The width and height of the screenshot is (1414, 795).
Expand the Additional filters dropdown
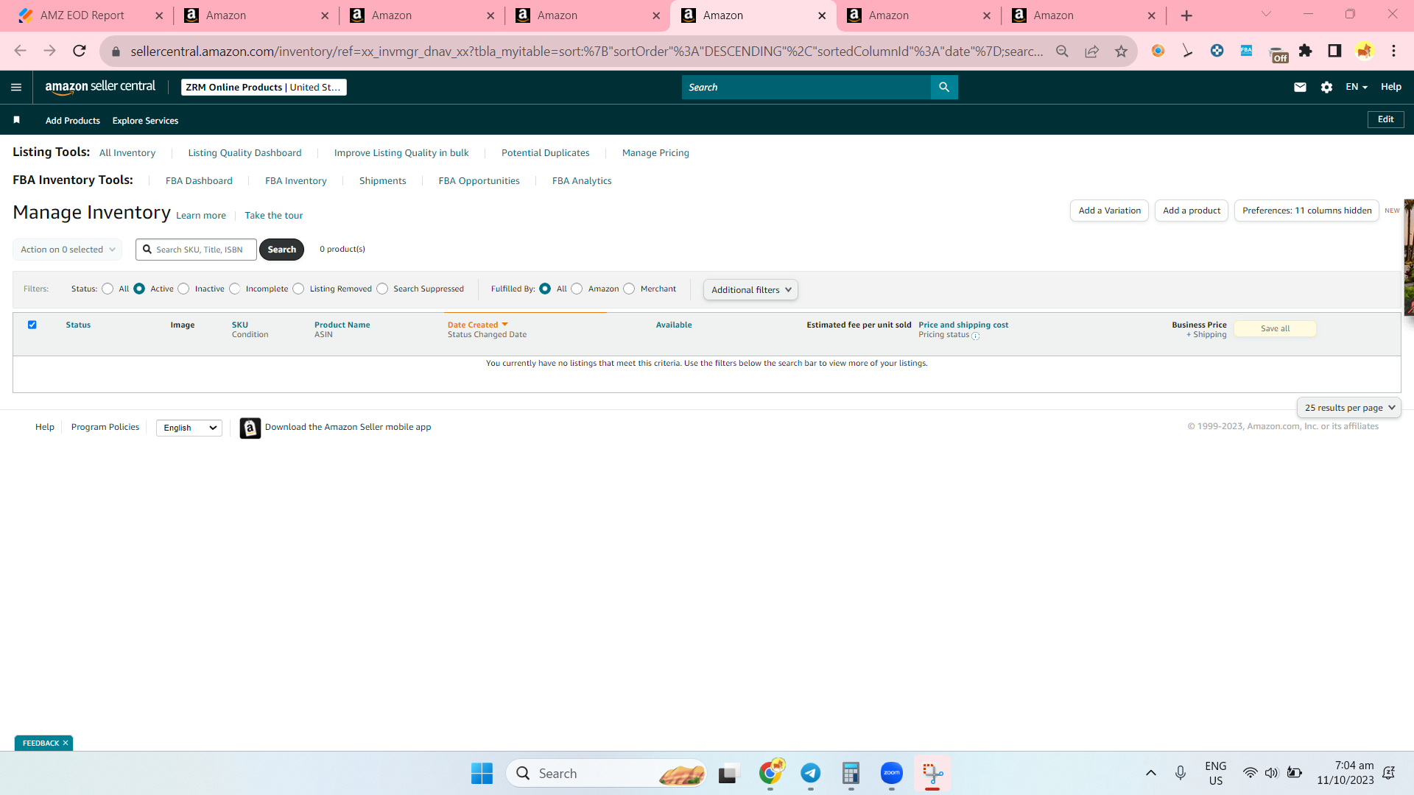pyautogui.click(x=750, y=290)
